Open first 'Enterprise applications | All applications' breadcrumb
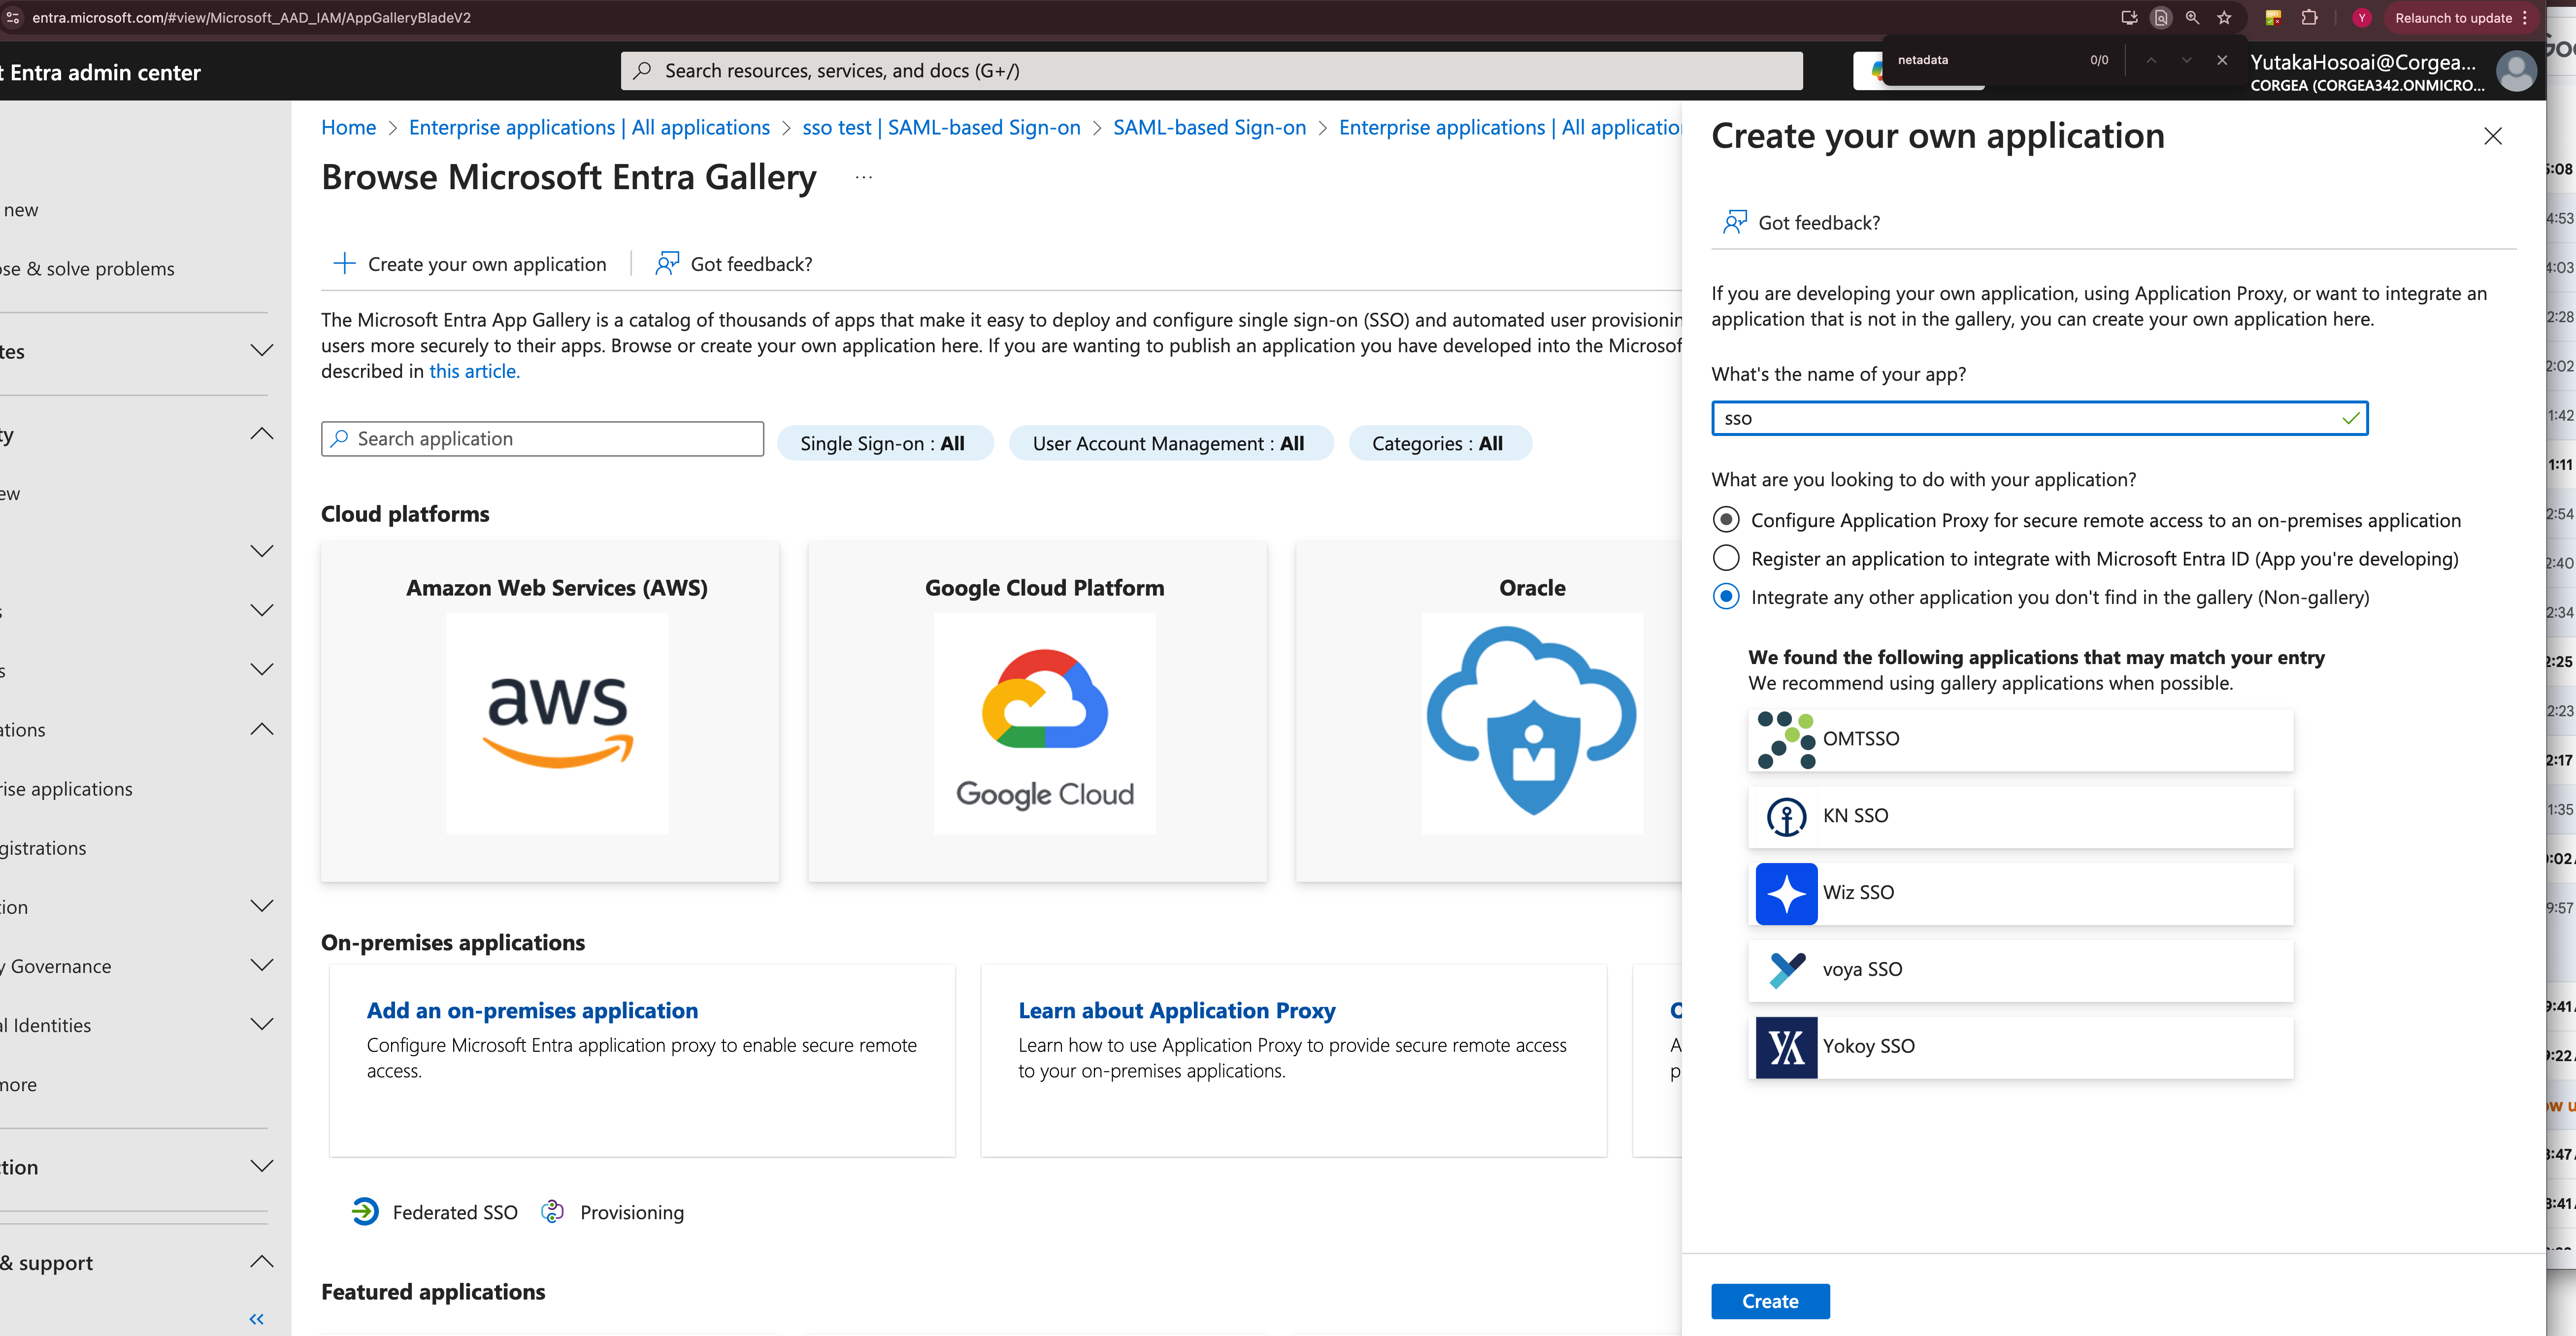 589,128
